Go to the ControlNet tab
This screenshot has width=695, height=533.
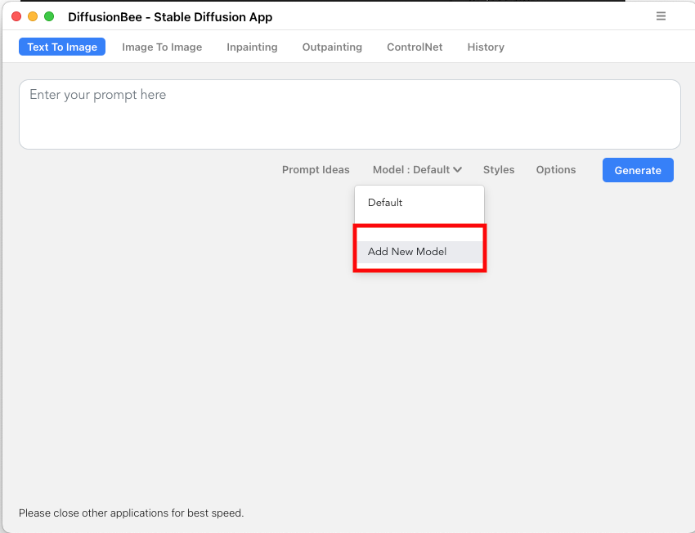[x=415, y=47]
